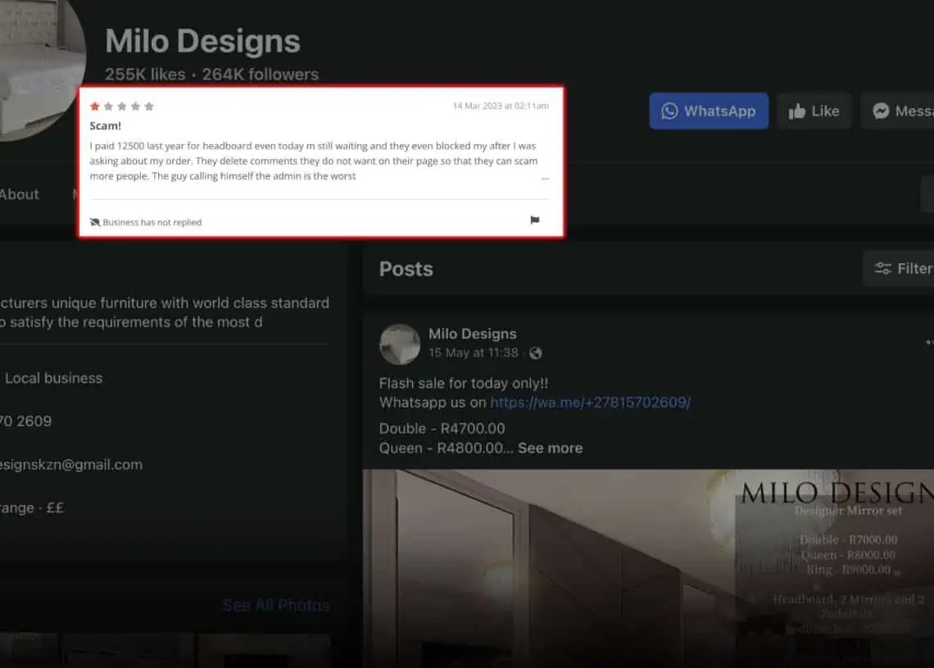Open the Milo Designs post avatar
934x668 pixels.
point(400,344)
